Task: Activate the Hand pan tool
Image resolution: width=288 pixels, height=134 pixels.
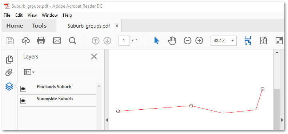Action: coord(172,41)
